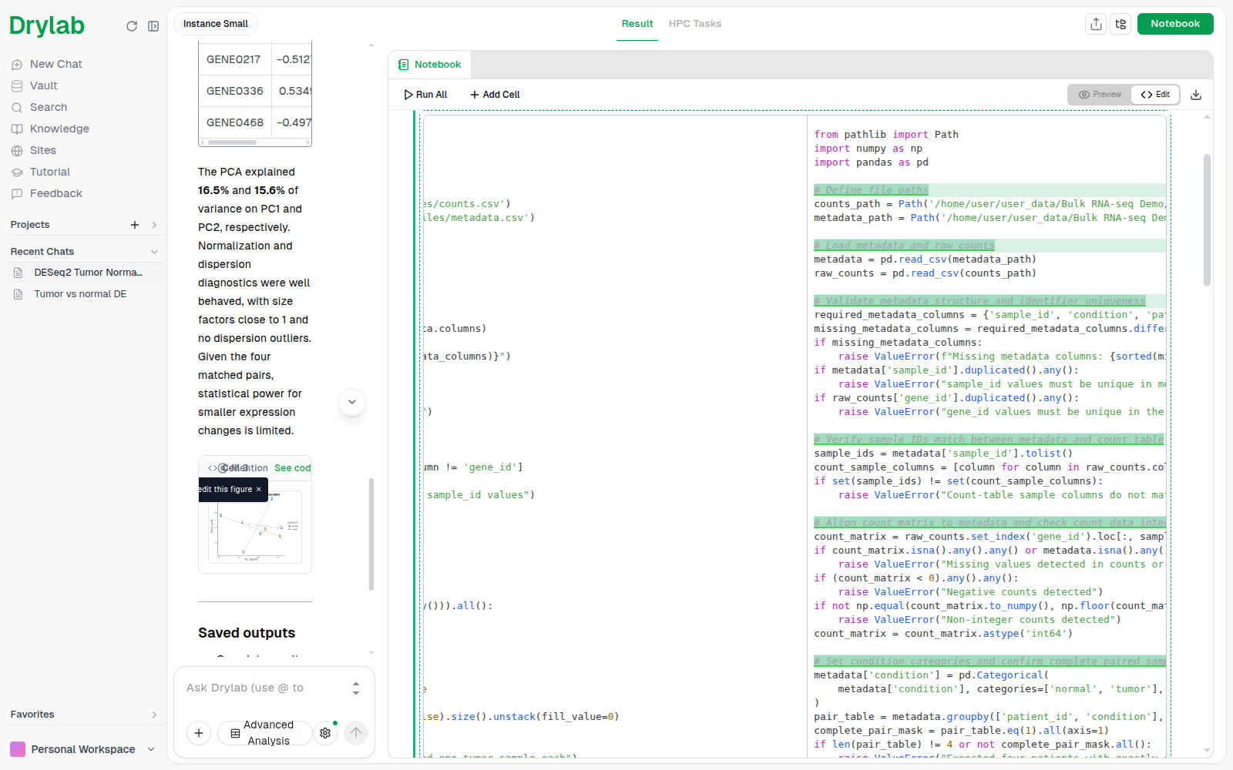Click the Vault database icon
The image size is (1233, 770).
[17, 86]
